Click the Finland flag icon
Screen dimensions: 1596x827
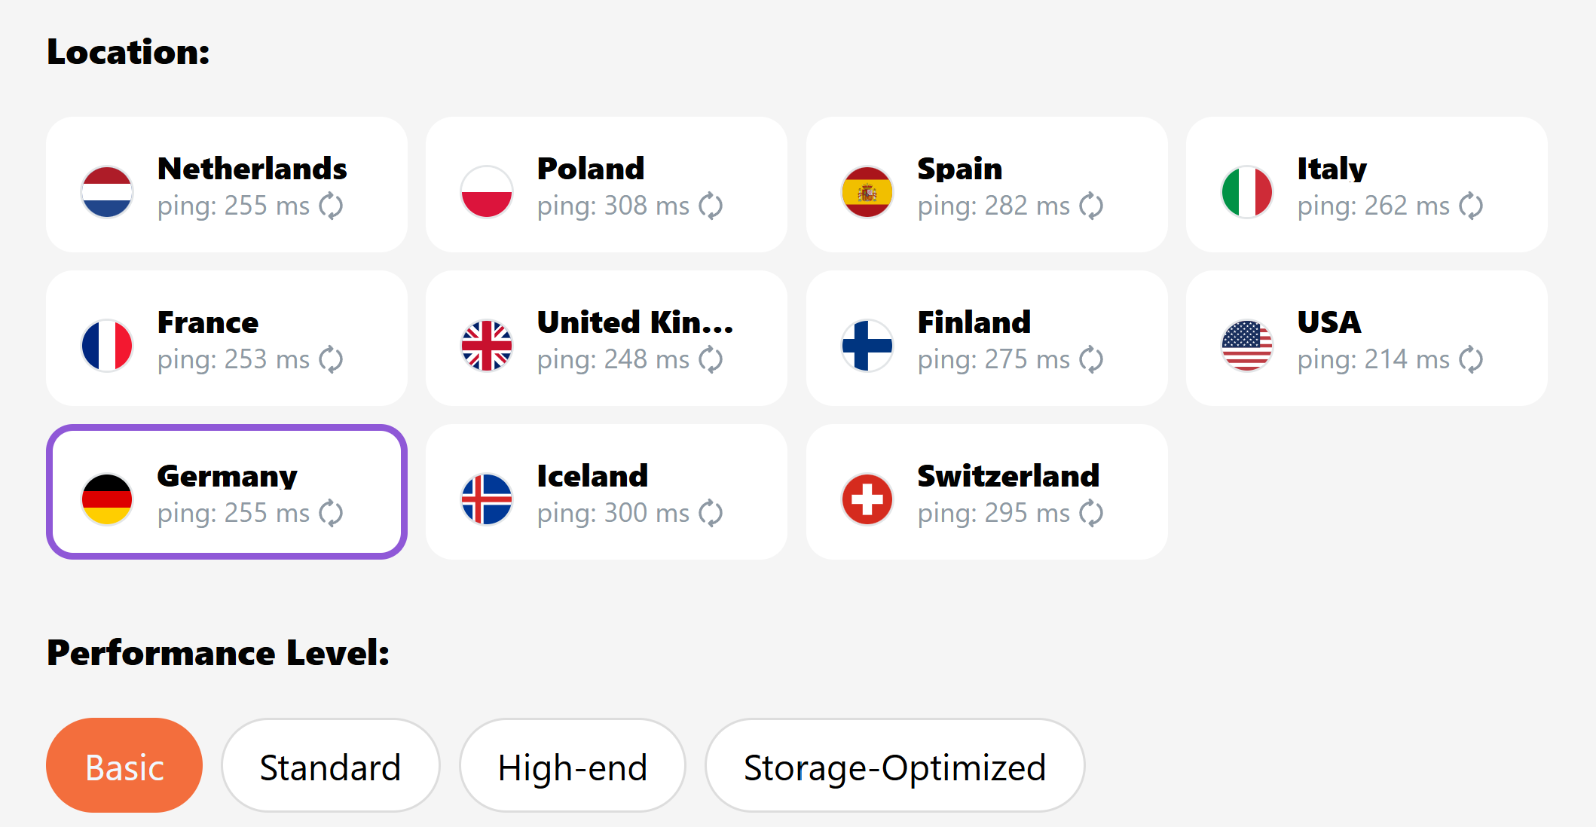(x=867, y=346)
